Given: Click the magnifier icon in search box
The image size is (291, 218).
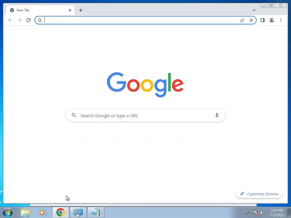Looking at the screenshot, I should click(74, 115).
